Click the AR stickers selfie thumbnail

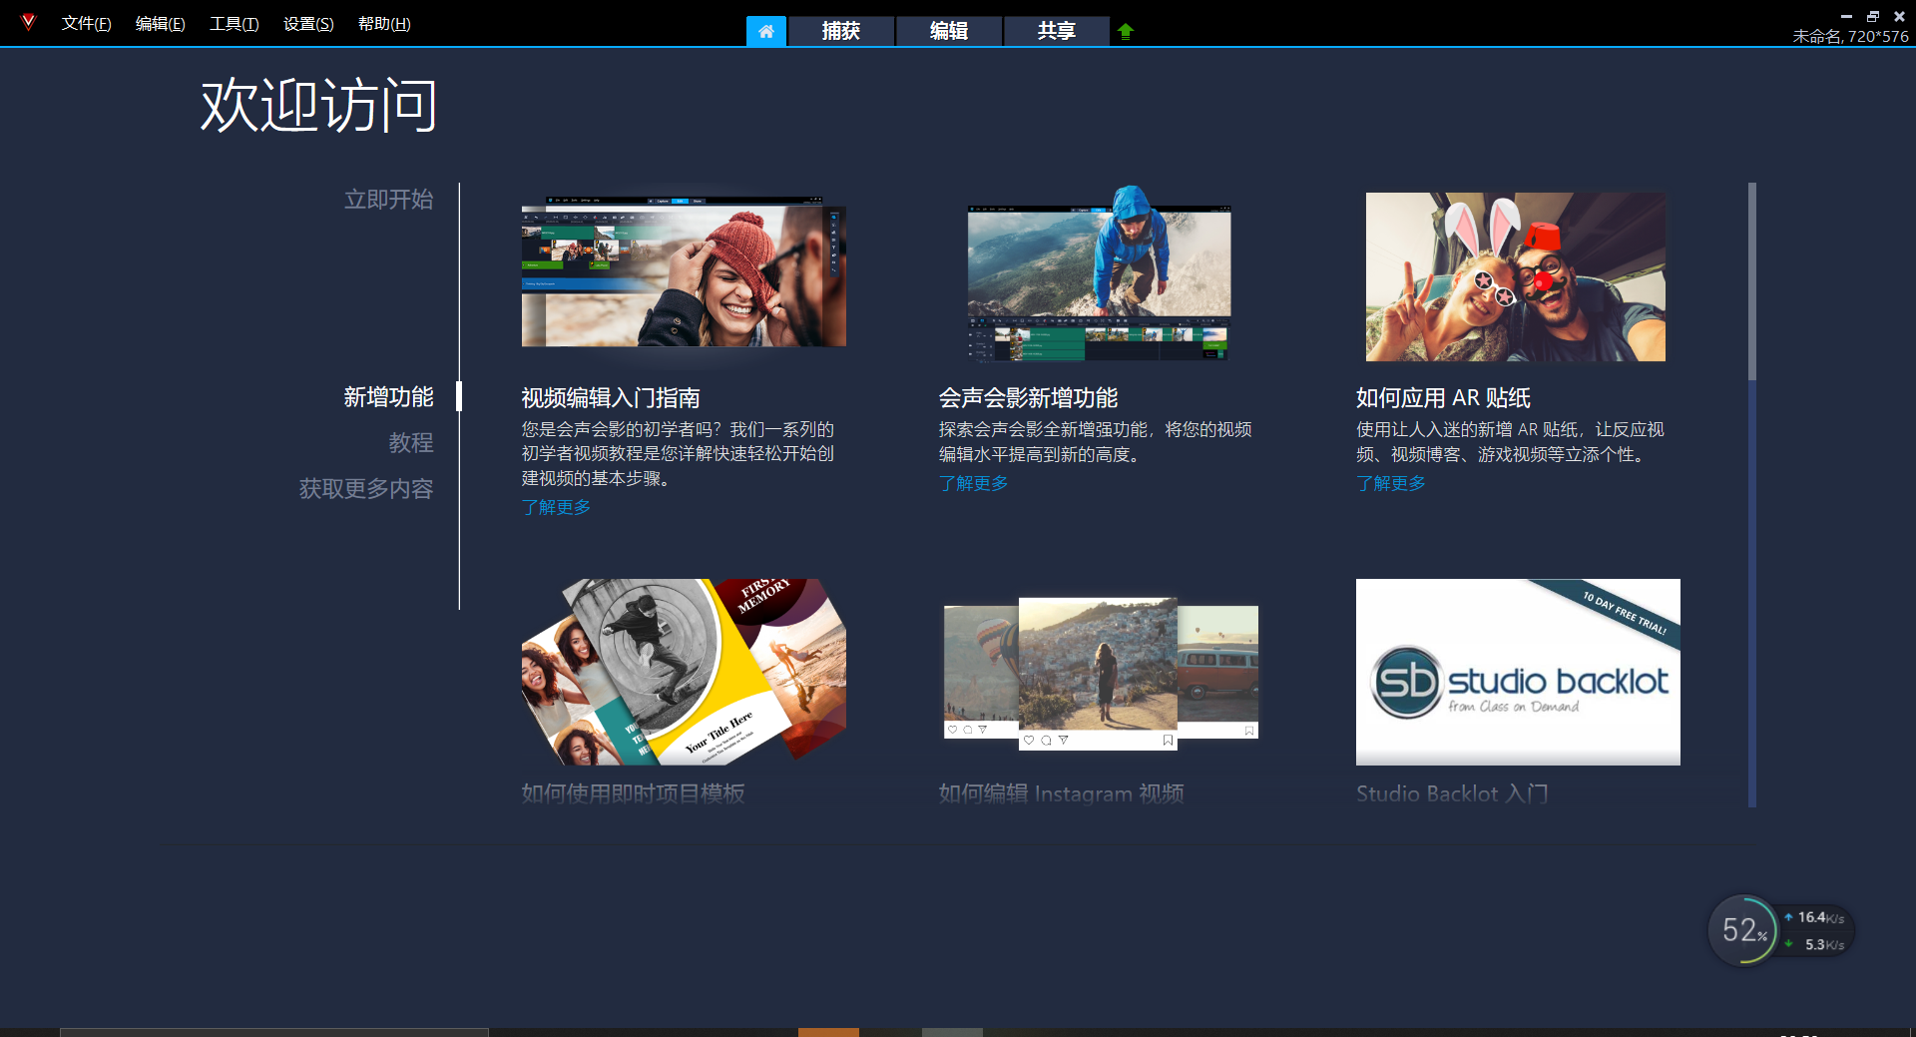point(1515,276)
